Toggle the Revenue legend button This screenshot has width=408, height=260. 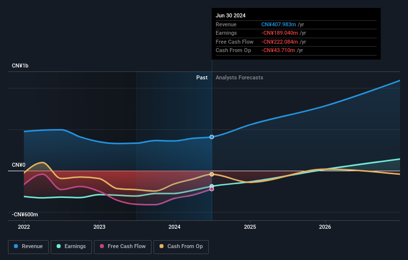coord(28,247)
